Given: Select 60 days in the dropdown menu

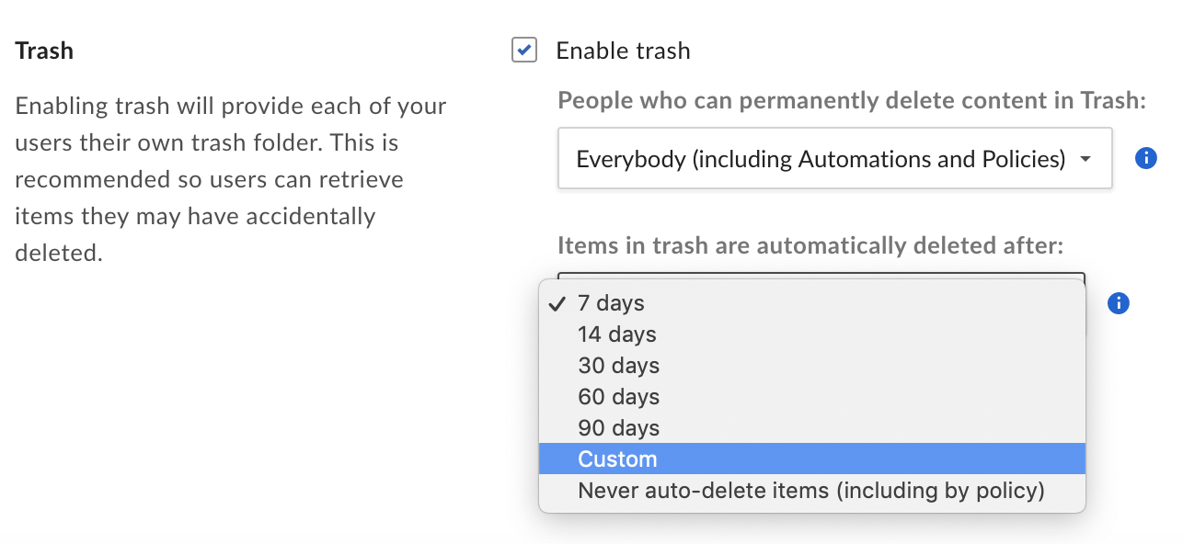Looking at the screenshot, I should (x=618, y=396).
